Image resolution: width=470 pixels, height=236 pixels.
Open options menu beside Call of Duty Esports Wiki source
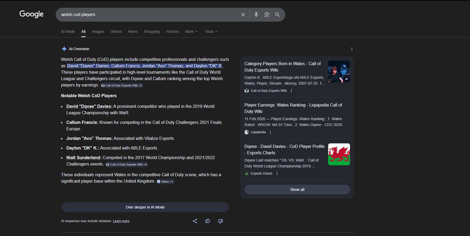click(x=291, y=91)
